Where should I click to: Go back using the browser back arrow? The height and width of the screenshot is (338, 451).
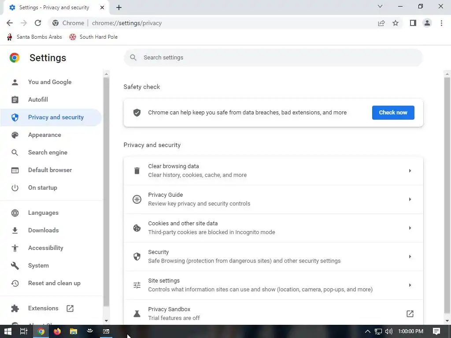tap(10, 23)
